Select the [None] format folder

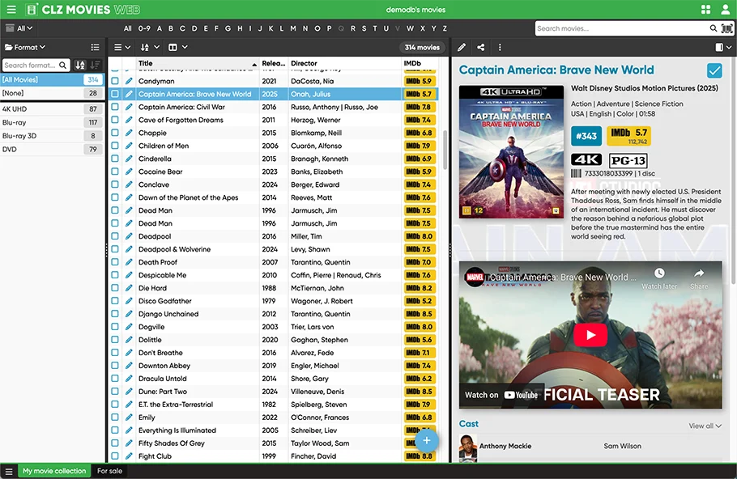click(52, 93)
